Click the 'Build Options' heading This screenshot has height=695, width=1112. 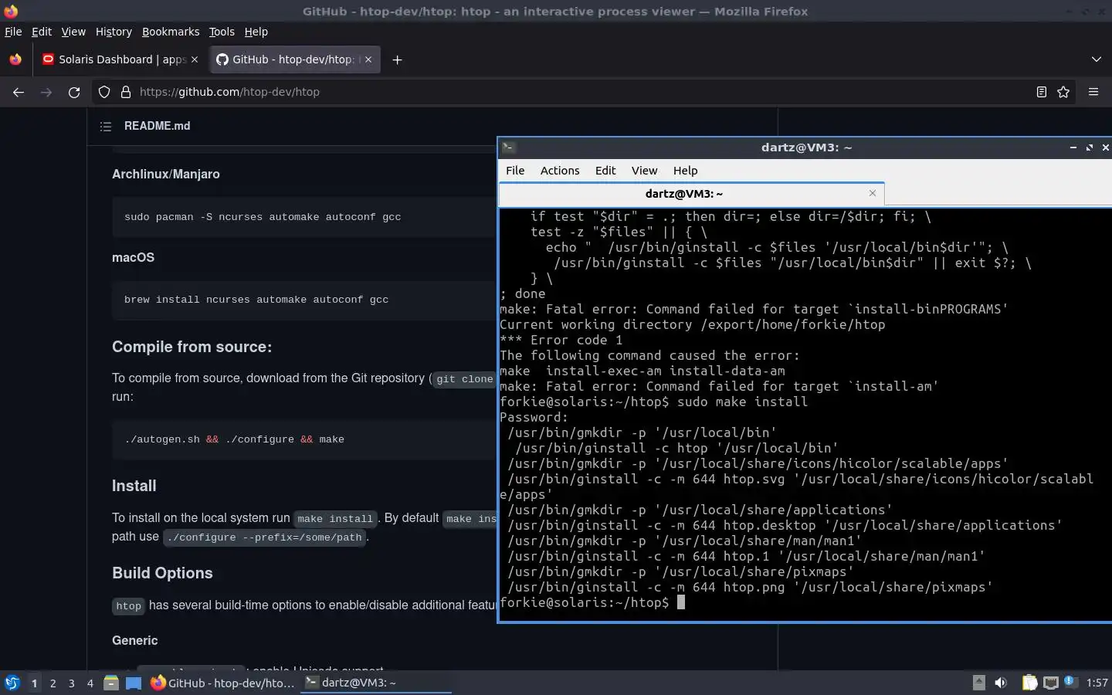162,573
